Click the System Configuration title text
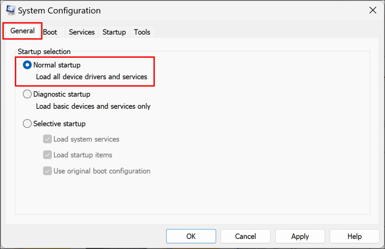The height and width of the screenshot is (249, 385). (x=59, y=11)
